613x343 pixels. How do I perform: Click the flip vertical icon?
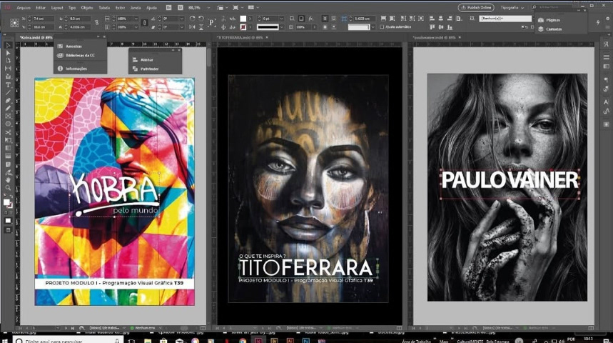201,27
